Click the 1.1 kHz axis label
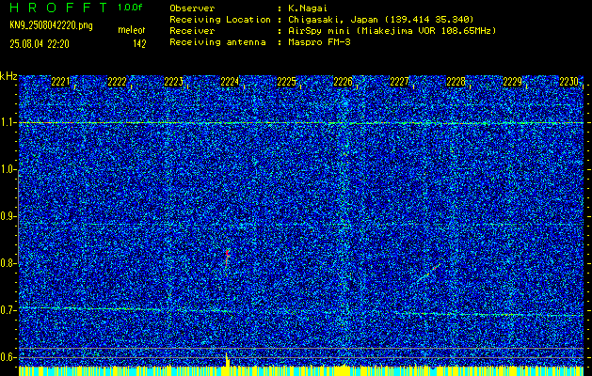592x376 pixels. (8, 122)
